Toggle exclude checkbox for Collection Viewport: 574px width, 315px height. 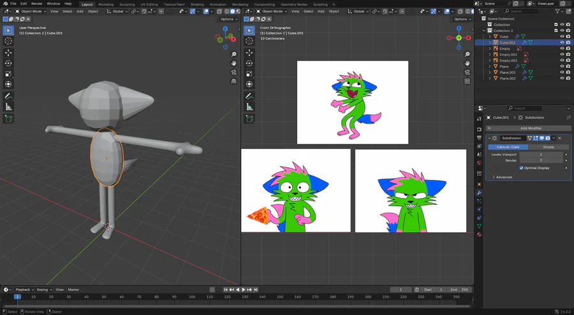pos(556,25)
